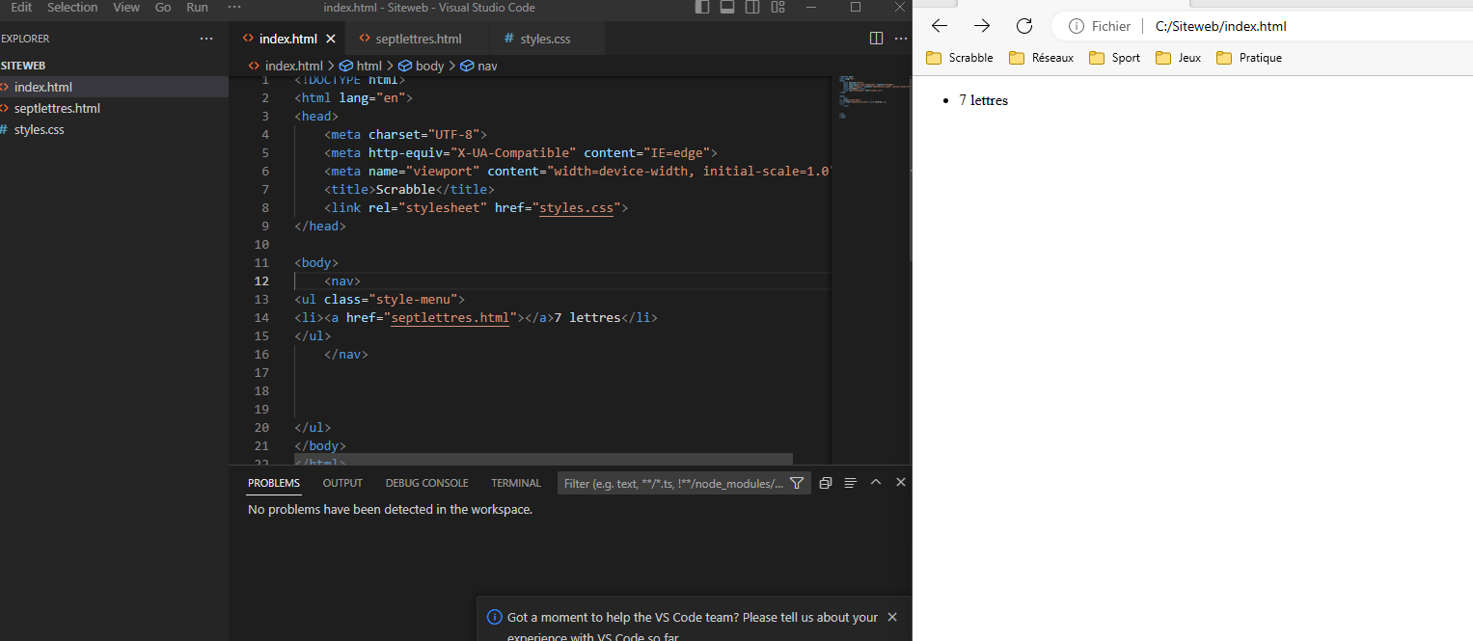Click the Fichier site info icon
The height and width of the screenshot is (641, 1473).
[1077, 26]
